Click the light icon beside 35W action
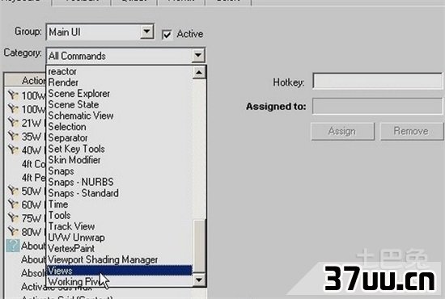This screenshot has width=445, height=299. point(13,136)
